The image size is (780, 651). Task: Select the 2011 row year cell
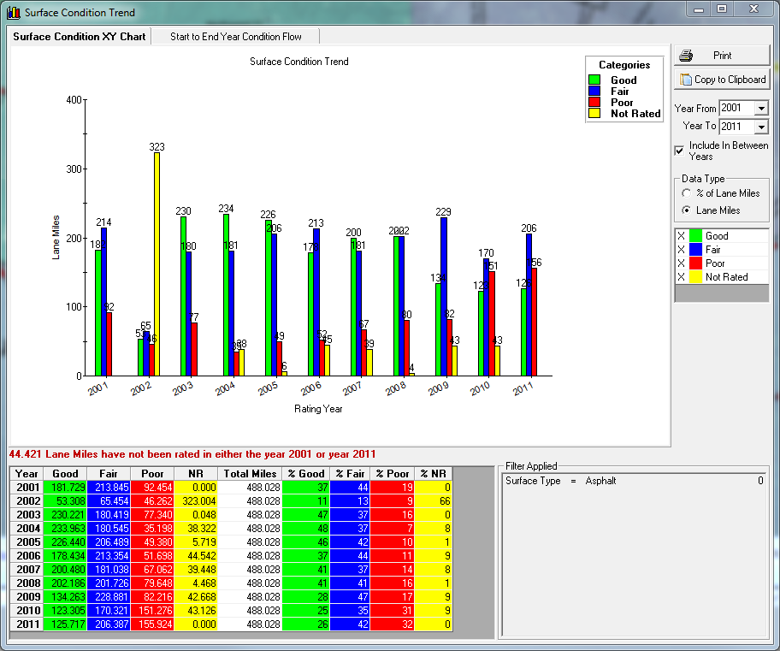point(27,624)
